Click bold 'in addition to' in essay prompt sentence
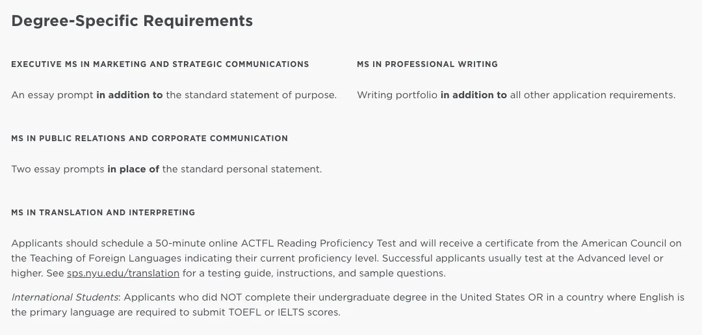This screenshot has width=702, height=335. pyautogui.click(x=129, y=95)
